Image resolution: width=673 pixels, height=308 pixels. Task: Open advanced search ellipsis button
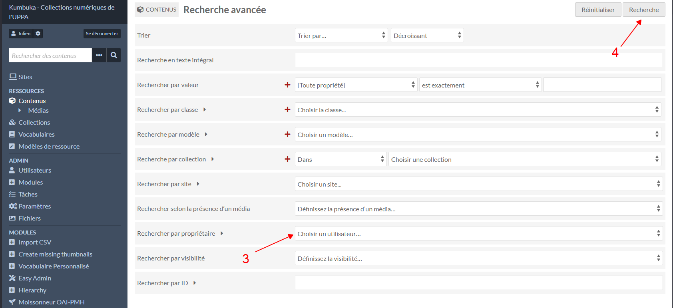tap(99, 55)
